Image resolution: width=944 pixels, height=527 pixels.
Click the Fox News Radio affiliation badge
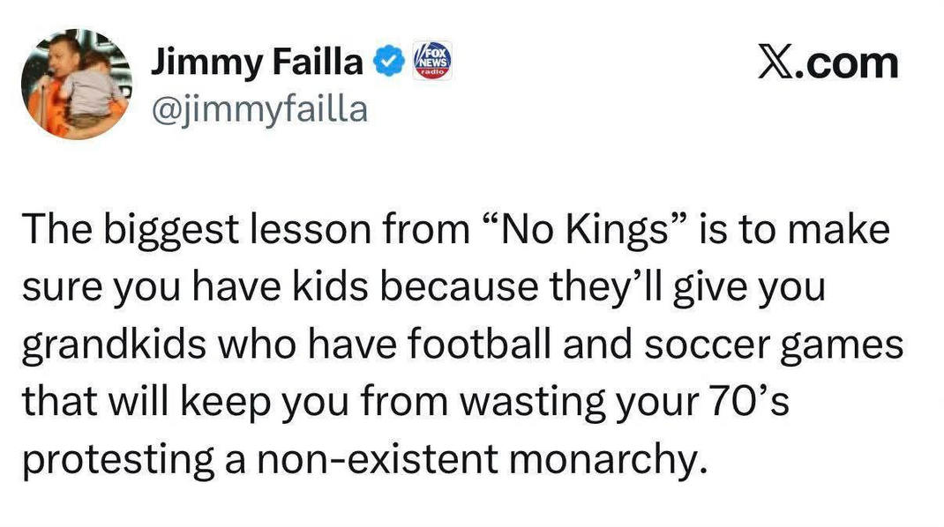coord(432,63)
